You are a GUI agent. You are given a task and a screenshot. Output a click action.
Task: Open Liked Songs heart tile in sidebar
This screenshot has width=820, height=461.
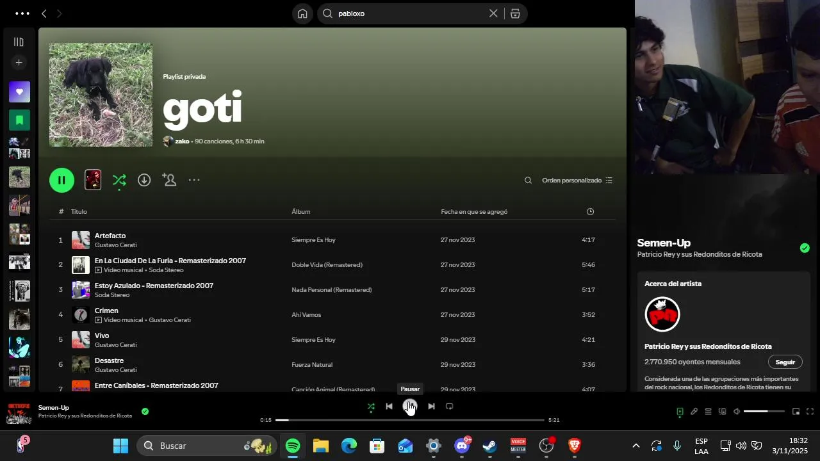pos(19,92)
